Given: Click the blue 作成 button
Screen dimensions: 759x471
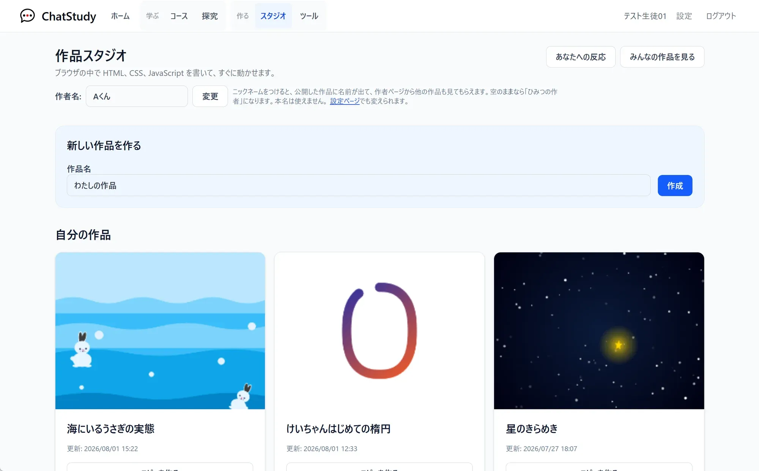Looking at the screenshot, I should click(675, 186).
